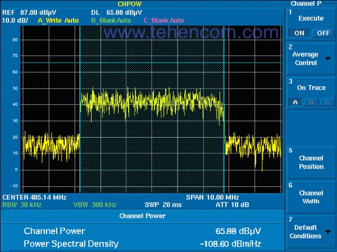337x252 pixels.
Task: Click the Channel Power result 65.88 dBµV
Action: [238, 231]
